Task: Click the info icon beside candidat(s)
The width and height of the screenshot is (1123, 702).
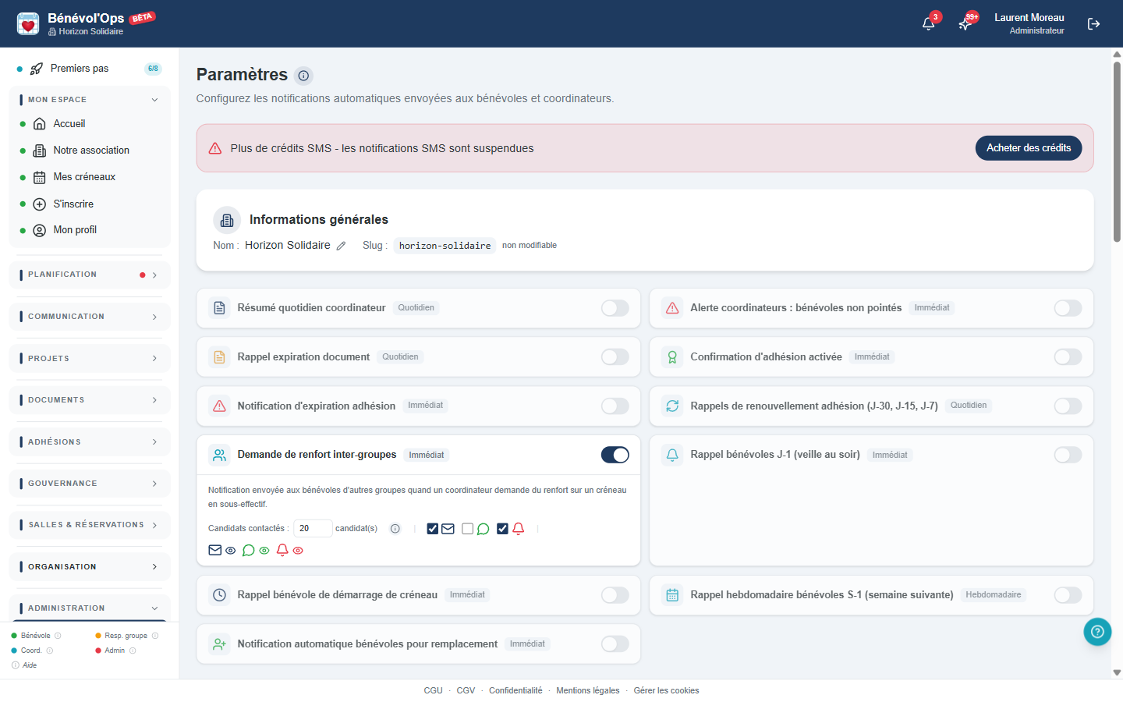Action: (x=395, y=529)
